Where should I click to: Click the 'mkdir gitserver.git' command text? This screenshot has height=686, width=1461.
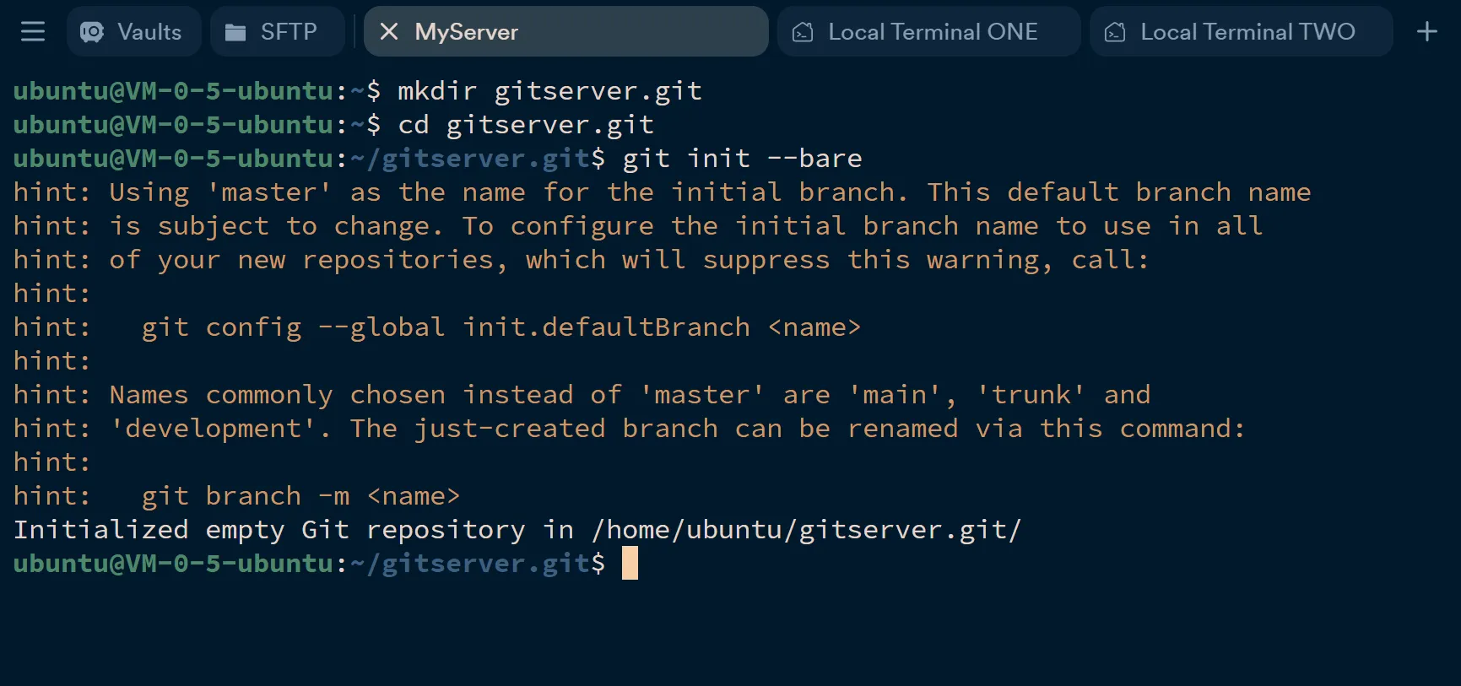[549, 91]
